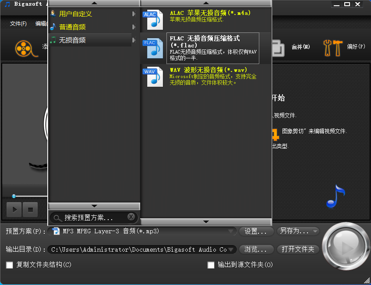This screenshot has width=371, height=285.
Task: Toggle the 图象剪切 clip icon
Action: pyautogui.click(x=275, y=135)
